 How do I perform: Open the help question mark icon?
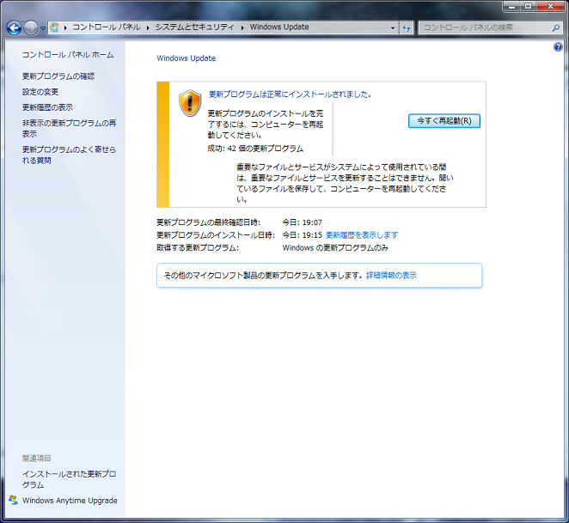(x=558, y=47)
